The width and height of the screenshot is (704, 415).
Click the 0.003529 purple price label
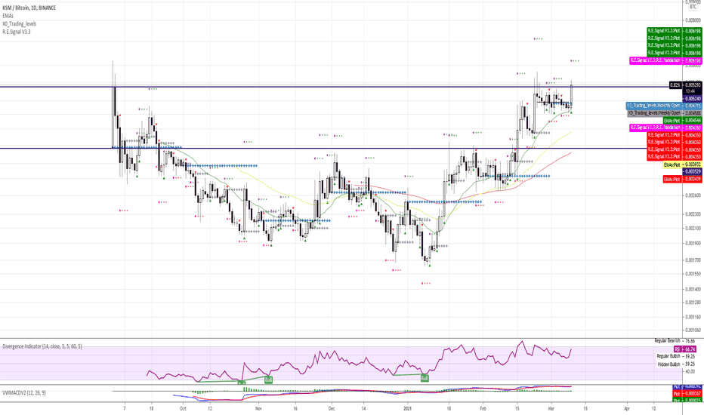692,172
